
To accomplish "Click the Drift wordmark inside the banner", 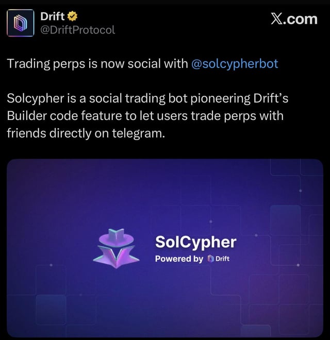I will [223, 259].
